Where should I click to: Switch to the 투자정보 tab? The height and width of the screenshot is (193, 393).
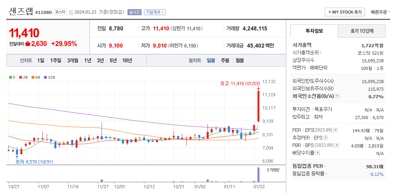click(x=314, y=31)
